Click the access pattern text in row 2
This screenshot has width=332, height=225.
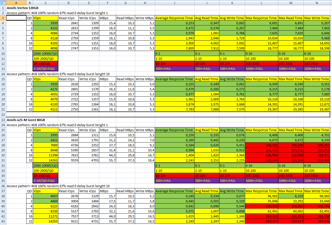(57, 13)
